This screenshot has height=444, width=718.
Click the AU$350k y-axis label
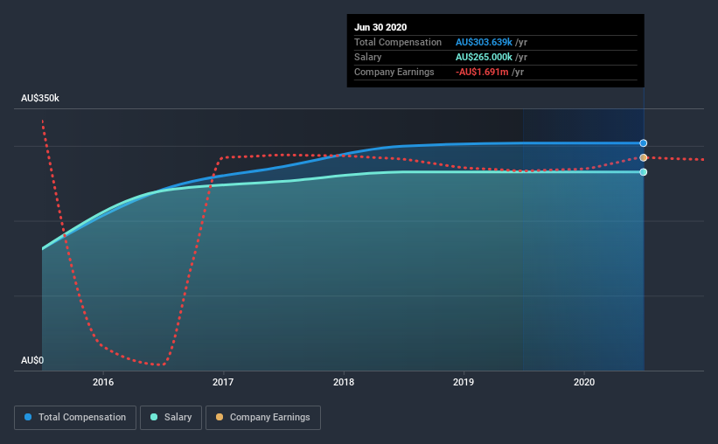pyautogui.click(x=40, y=99)
